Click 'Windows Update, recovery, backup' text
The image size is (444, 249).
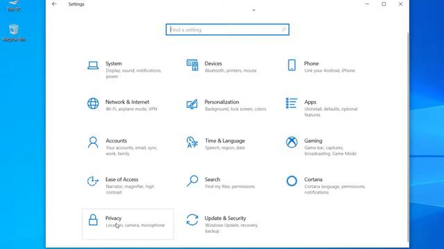[x=231, y=228]
